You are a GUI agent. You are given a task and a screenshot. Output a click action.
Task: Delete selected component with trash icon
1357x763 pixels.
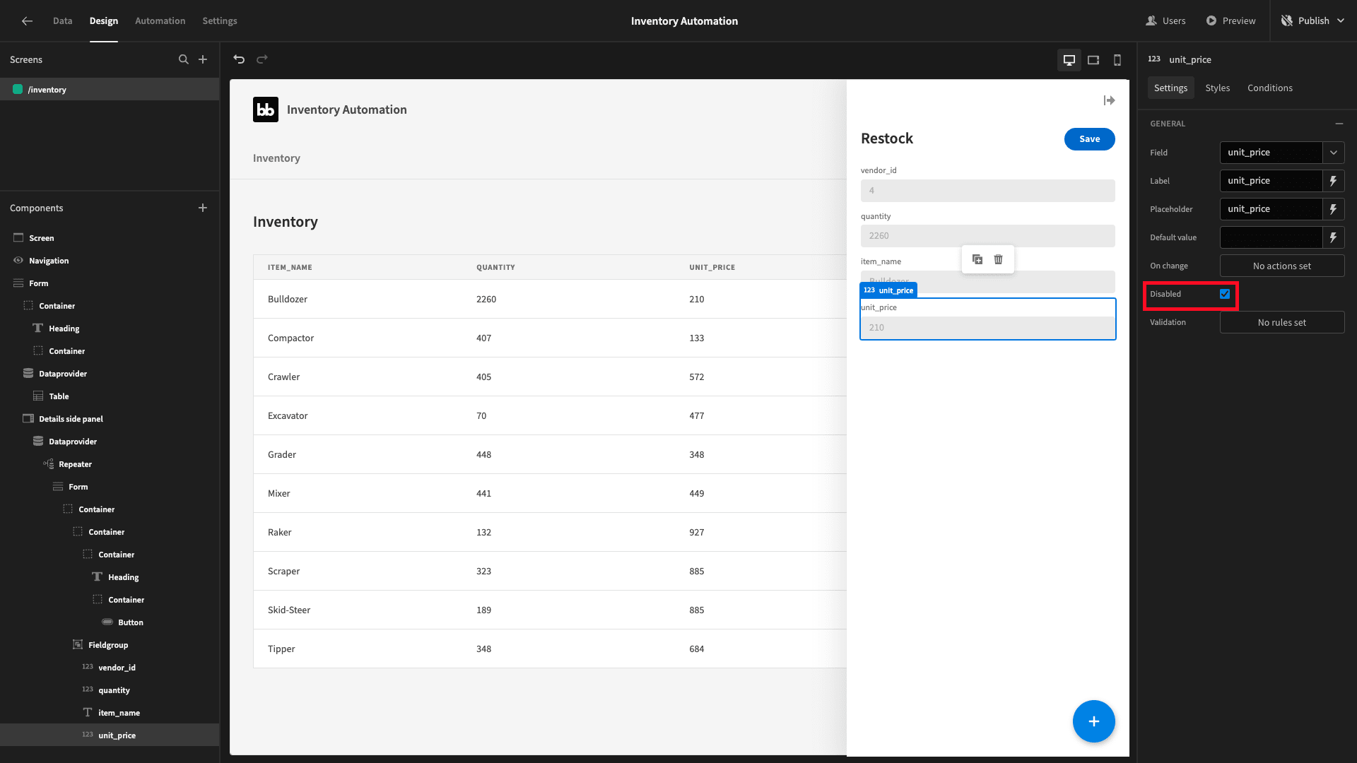[998, 259]
